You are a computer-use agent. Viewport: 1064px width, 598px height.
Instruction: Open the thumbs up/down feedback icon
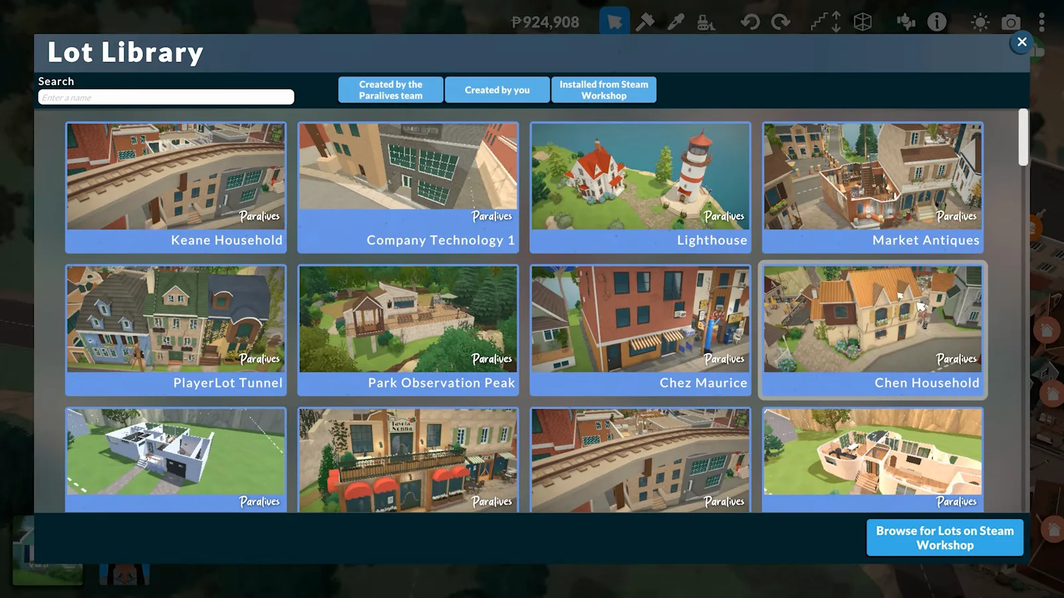[906, 22]
